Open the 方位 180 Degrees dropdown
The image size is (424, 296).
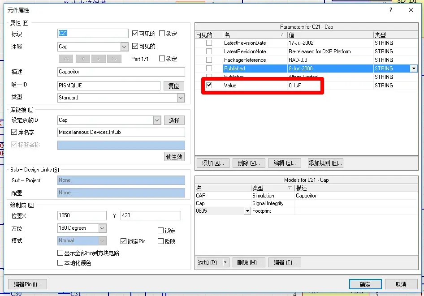(102, 228)
